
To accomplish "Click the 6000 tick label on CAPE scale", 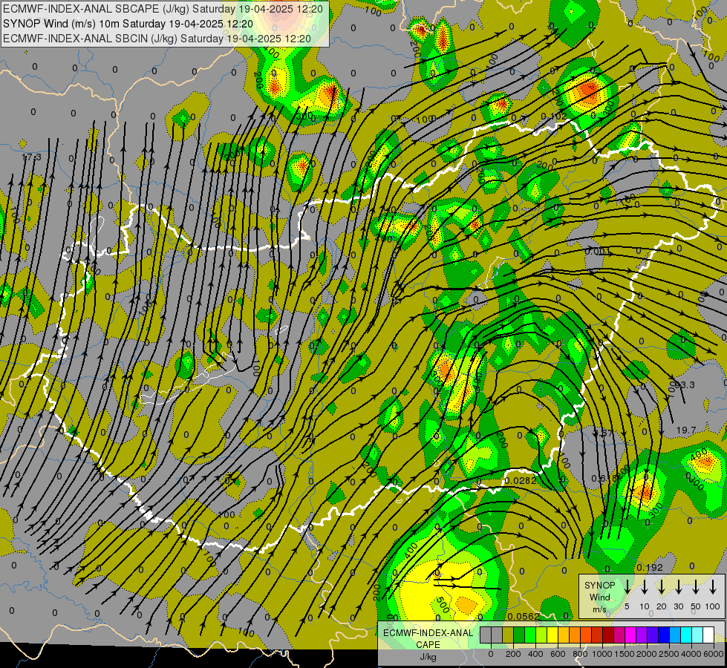I will pos(713,654).
